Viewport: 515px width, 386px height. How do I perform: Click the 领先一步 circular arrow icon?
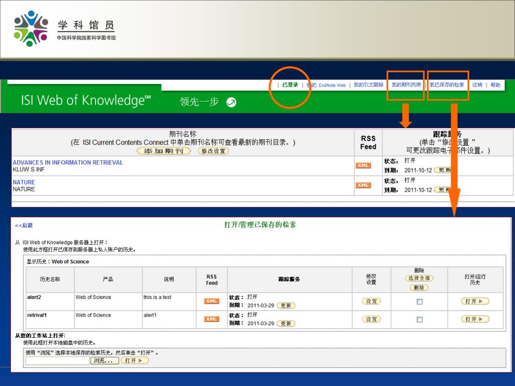tap(231, 103)
